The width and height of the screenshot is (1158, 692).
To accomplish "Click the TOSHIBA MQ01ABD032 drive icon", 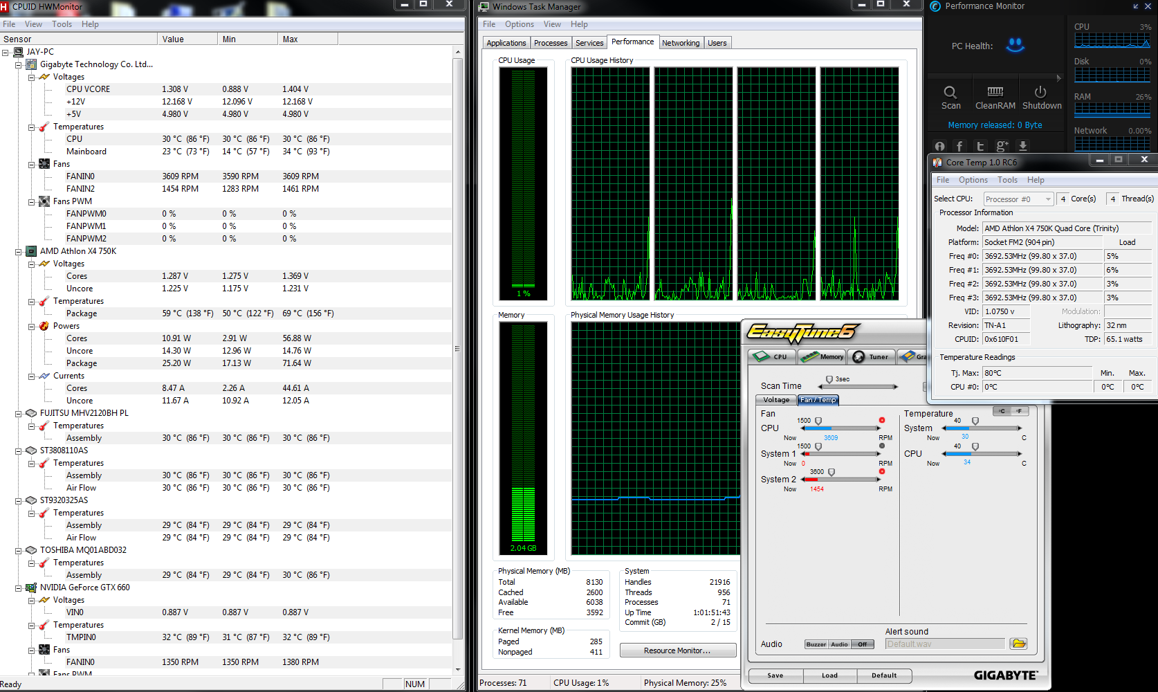I will (x=31, y=550).
